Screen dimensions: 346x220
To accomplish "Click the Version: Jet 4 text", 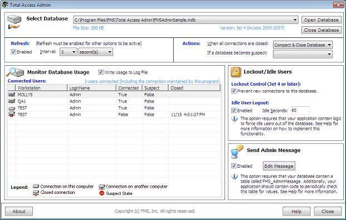I will click(x=252, y=28).
